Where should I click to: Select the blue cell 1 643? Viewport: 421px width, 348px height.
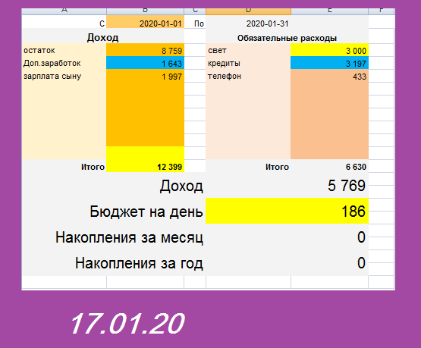pos(145,63)
